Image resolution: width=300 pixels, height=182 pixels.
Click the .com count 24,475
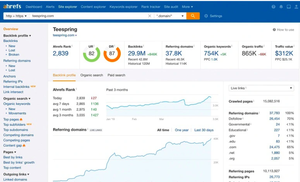275,147
